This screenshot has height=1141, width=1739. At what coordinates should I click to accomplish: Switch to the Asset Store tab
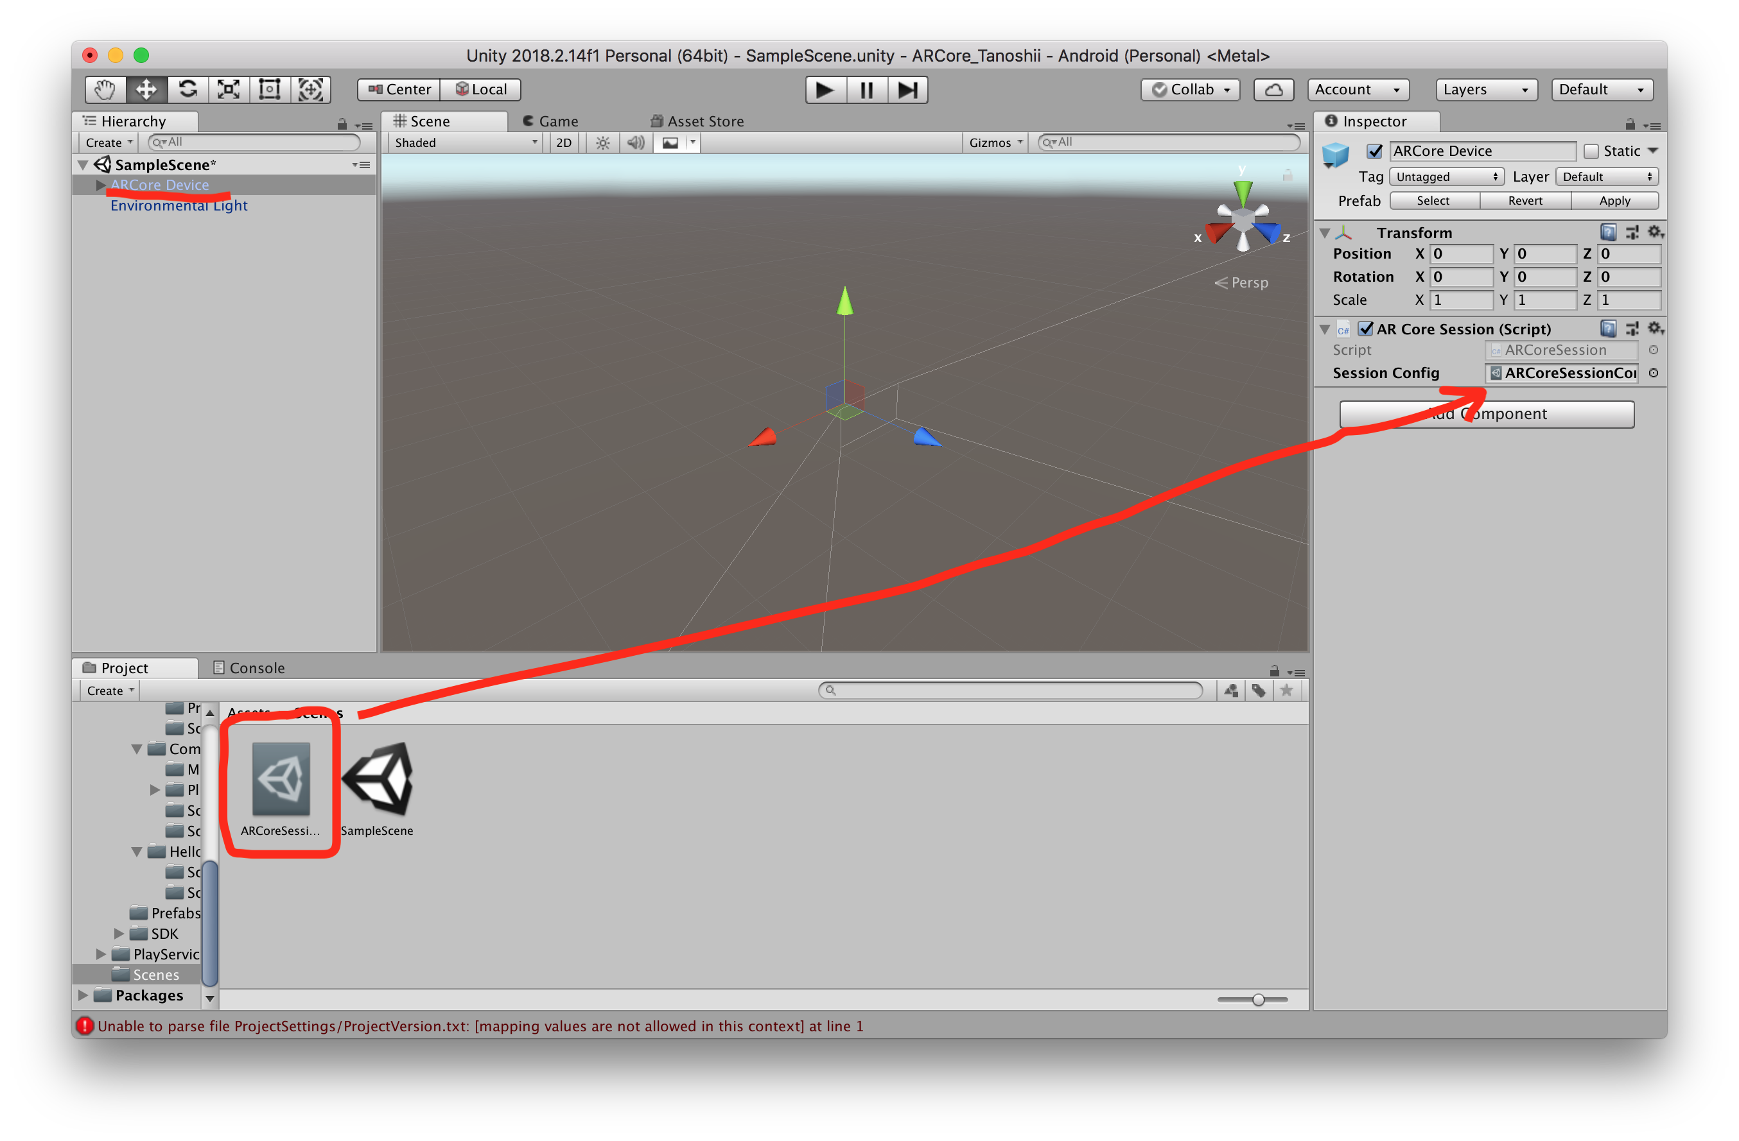tap(697, 121)
